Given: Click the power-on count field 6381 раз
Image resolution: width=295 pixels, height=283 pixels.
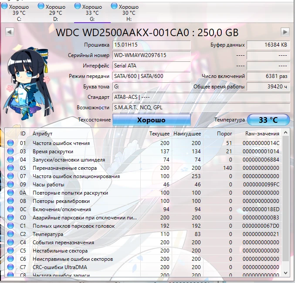Looking at the screenshot, I should [268, 76].
